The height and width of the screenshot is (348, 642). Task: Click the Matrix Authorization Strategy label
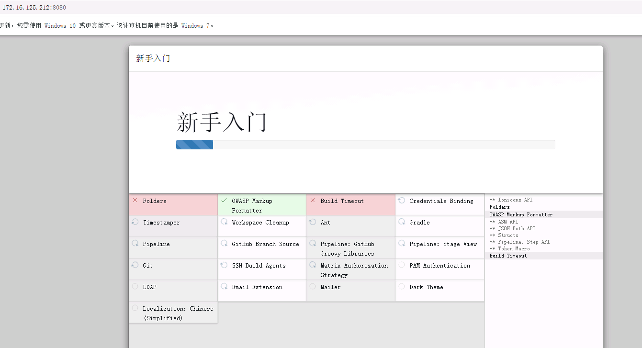coord(354,270)
